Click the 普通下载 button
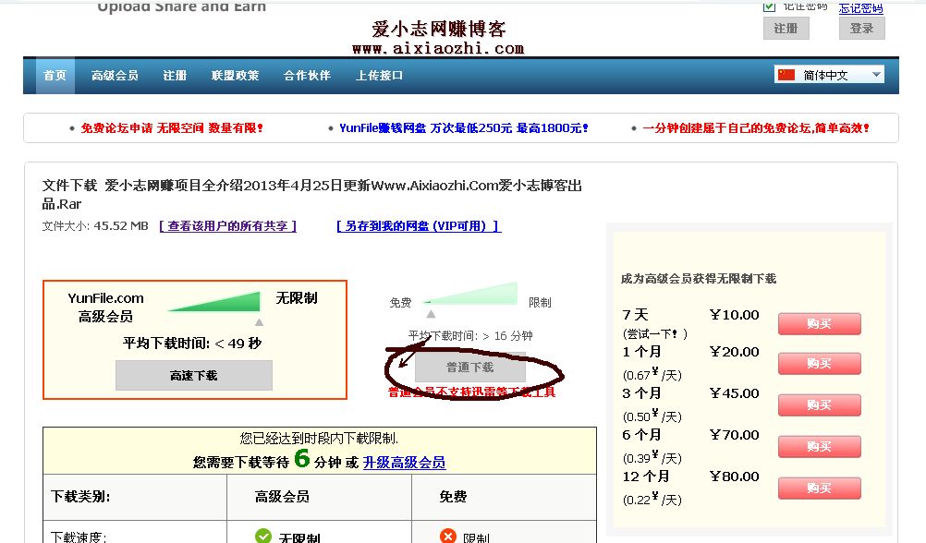 (x=470, y=368)
